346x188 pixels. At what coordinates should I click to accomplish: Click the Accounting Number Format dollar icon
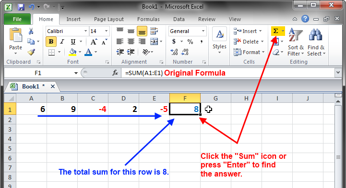pyautogui.click(x=174, y=41)
